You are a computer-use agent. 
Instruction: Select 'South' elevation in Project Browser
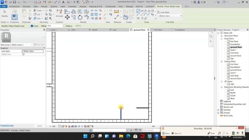233,96
